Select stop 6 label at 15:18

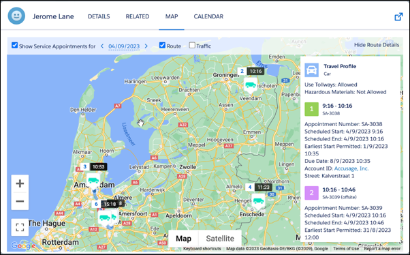point(105,204)
